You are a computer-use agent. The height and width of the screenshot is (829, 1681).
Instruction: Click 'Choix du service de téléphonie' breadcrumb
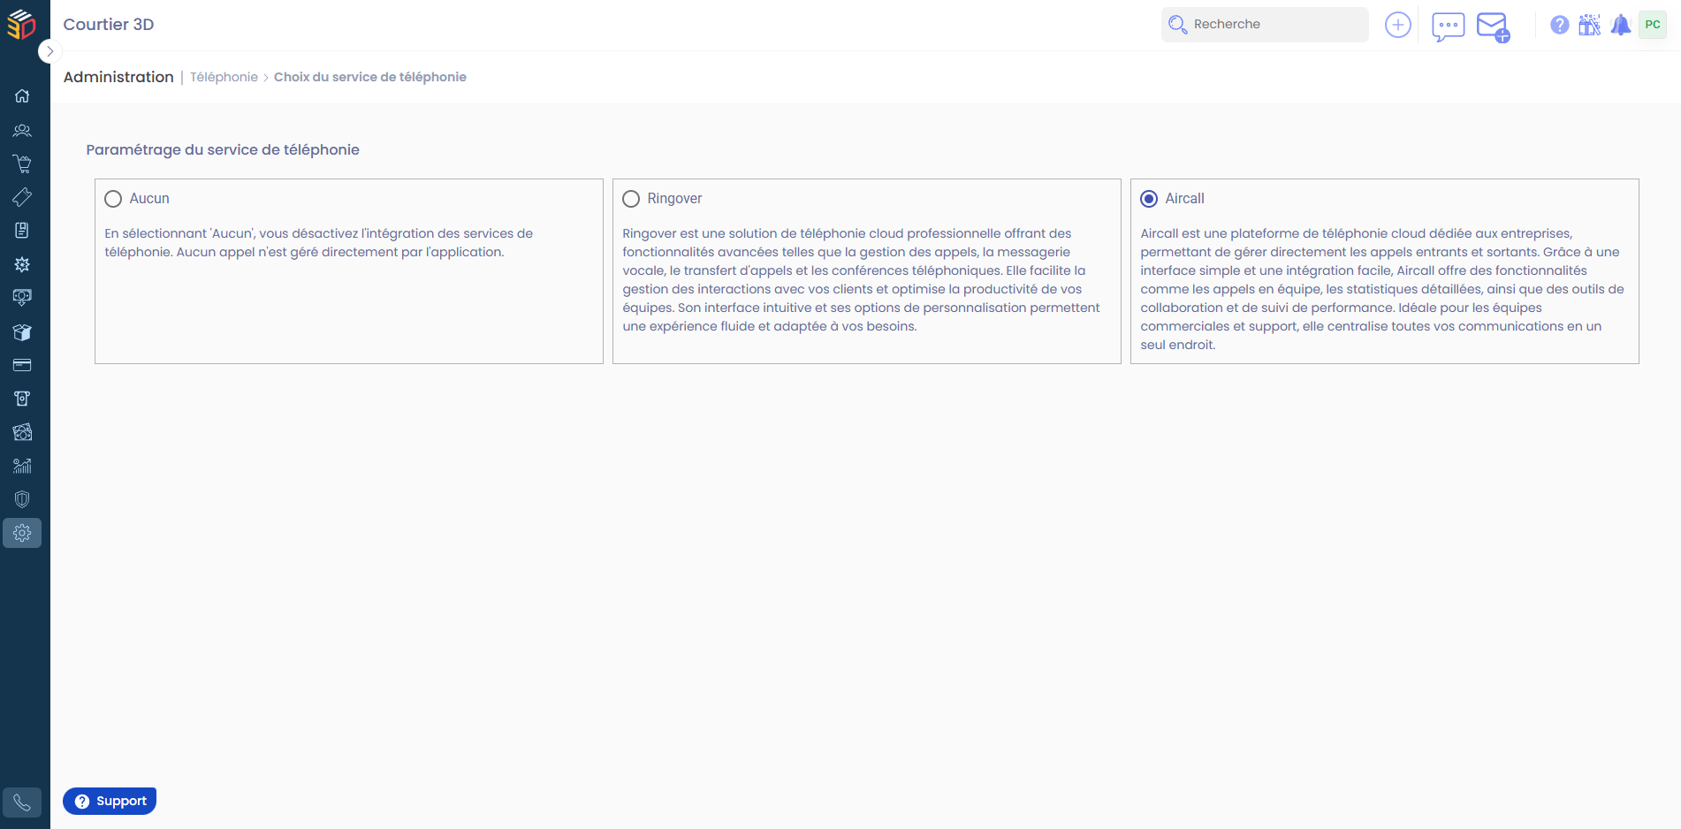370,77
